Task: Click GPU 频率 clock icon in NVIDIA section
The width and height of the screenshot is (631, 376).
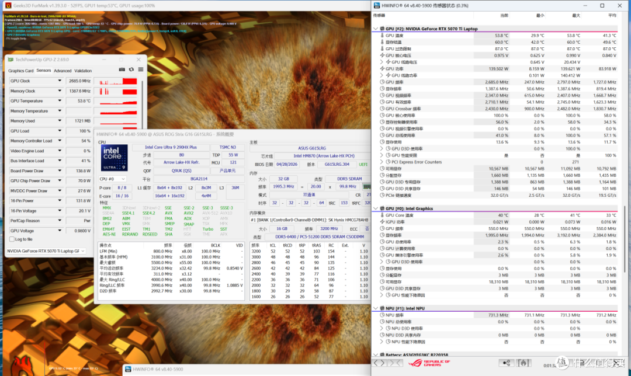Action: click(x=382, y=82)
